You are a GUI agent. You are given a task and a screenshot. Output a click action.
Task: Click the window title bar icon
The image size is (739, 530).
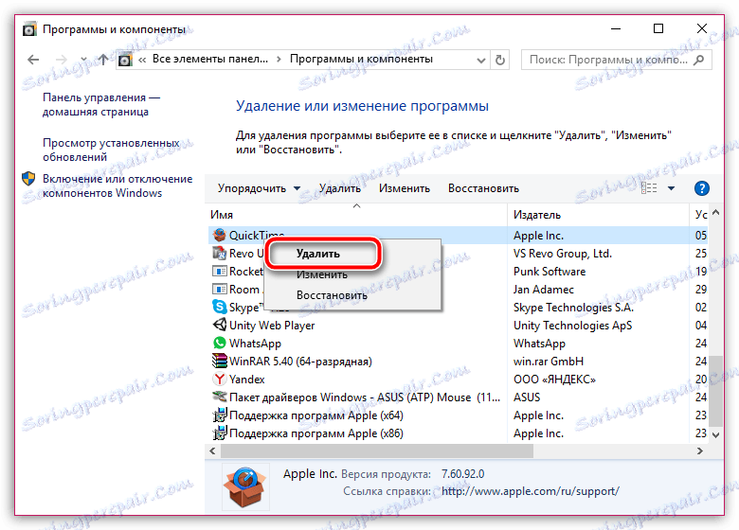point(29,29)
